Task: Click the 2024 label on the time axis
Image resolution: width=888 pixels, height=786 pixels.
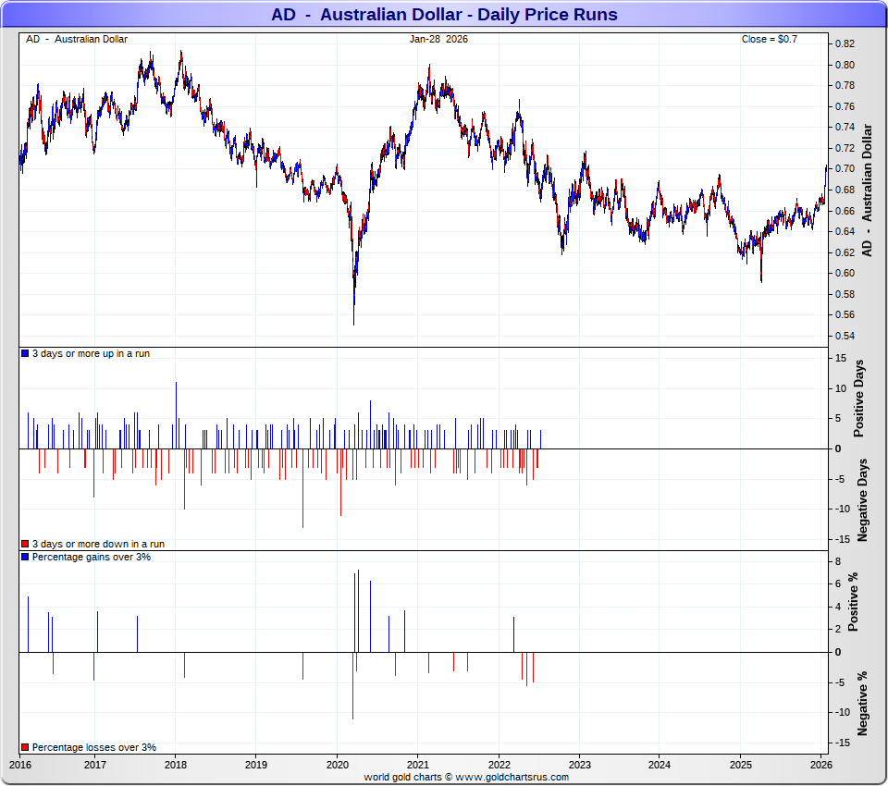Action: click(x=660, y=765)
